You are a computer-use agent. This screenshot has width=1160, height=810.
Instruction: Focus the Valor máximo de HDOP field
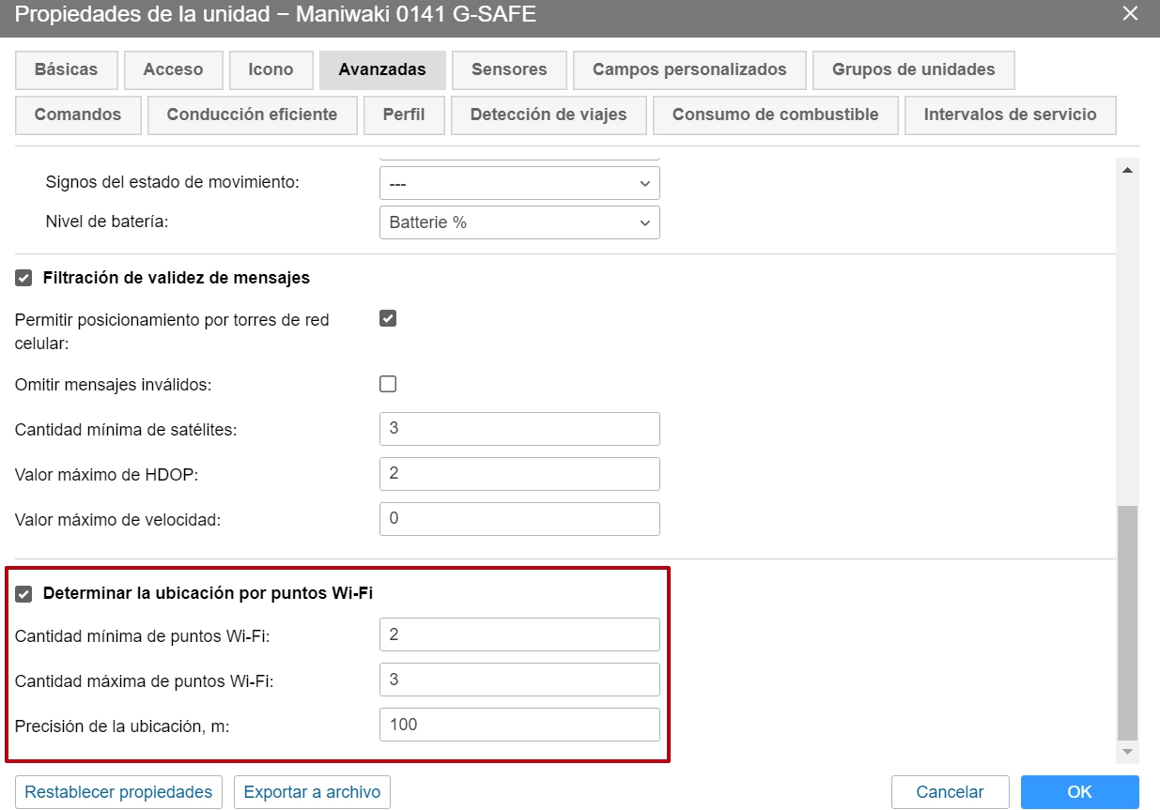click(x=519, y=474)
